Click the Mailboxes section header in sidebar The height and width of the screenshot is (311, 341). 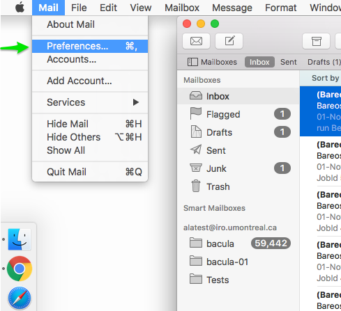[202, 80]
